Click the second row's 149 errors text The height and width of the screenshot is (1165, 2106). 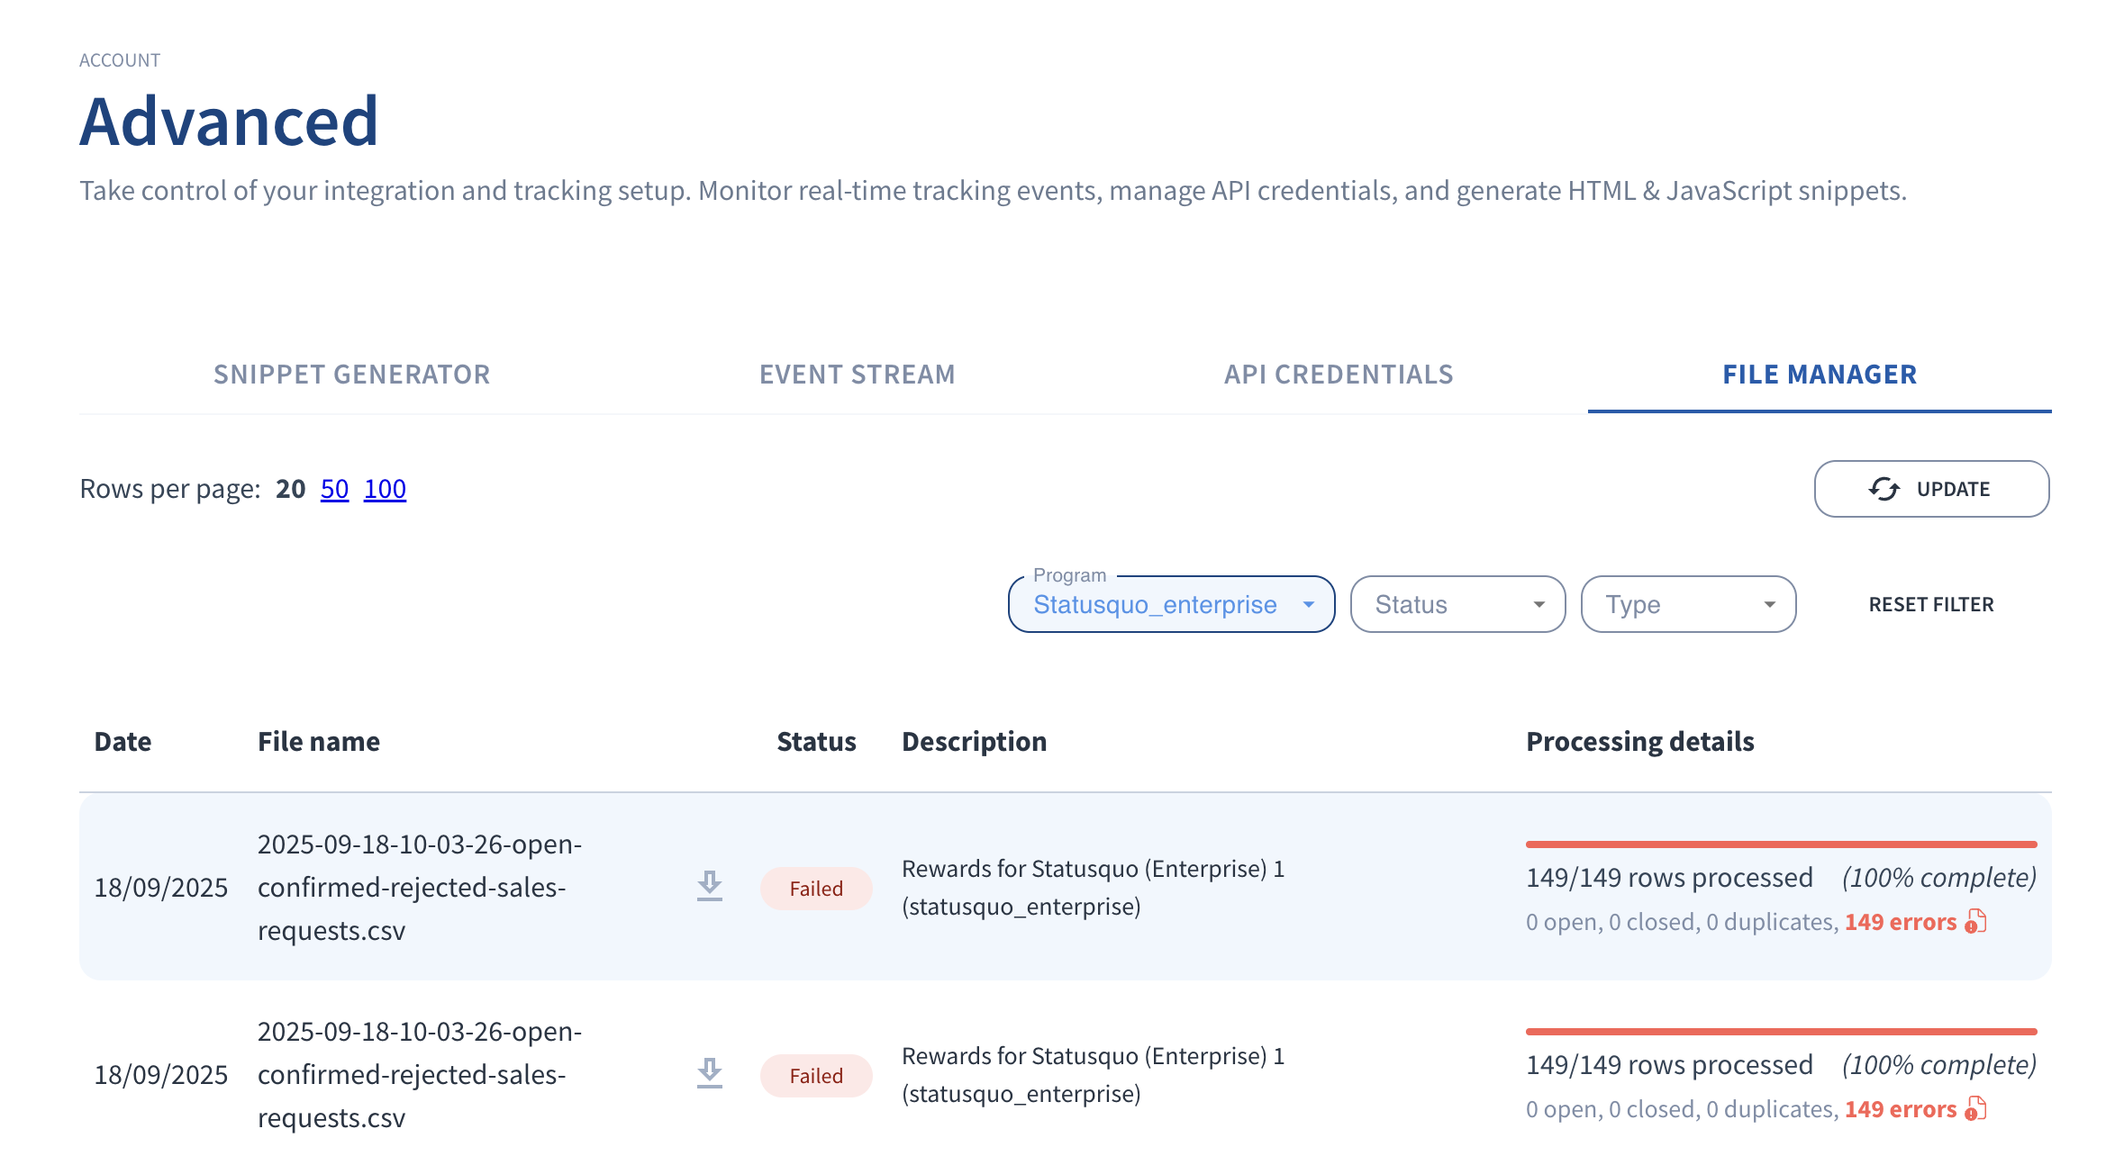1900,1109
